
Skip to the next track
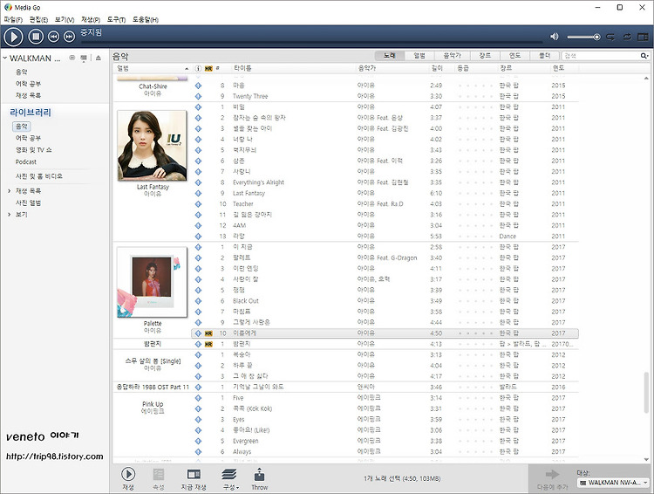69,37
